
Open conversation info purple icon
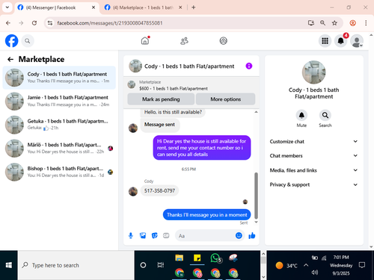pyautogui.click(x=249, y=66)
